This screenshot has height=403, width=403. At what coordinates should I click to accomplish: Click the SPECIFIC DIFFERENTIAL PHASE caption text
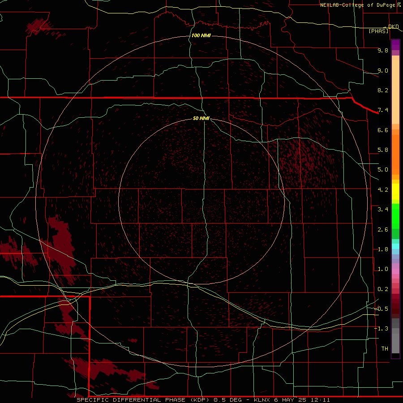coord(131,400)
